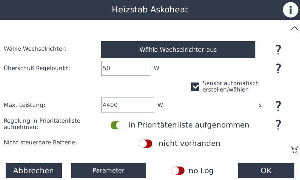Open help for Max. Leistung

278,105
